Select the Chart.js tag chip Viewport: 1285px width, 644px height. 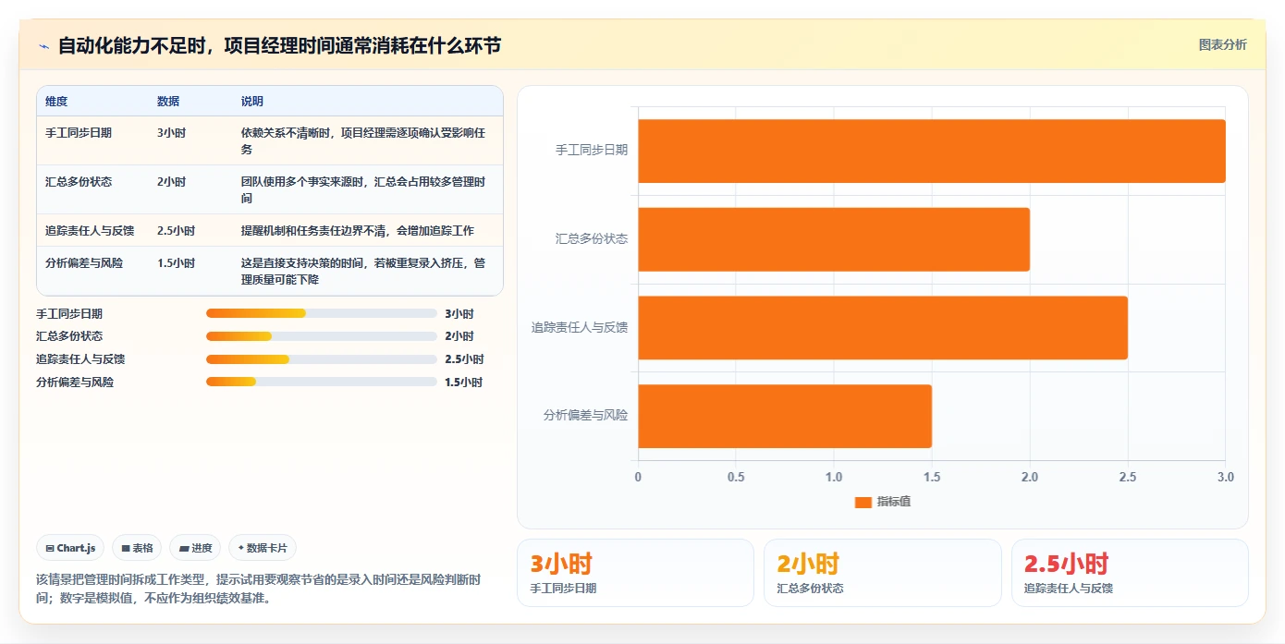tap(71, 548)
